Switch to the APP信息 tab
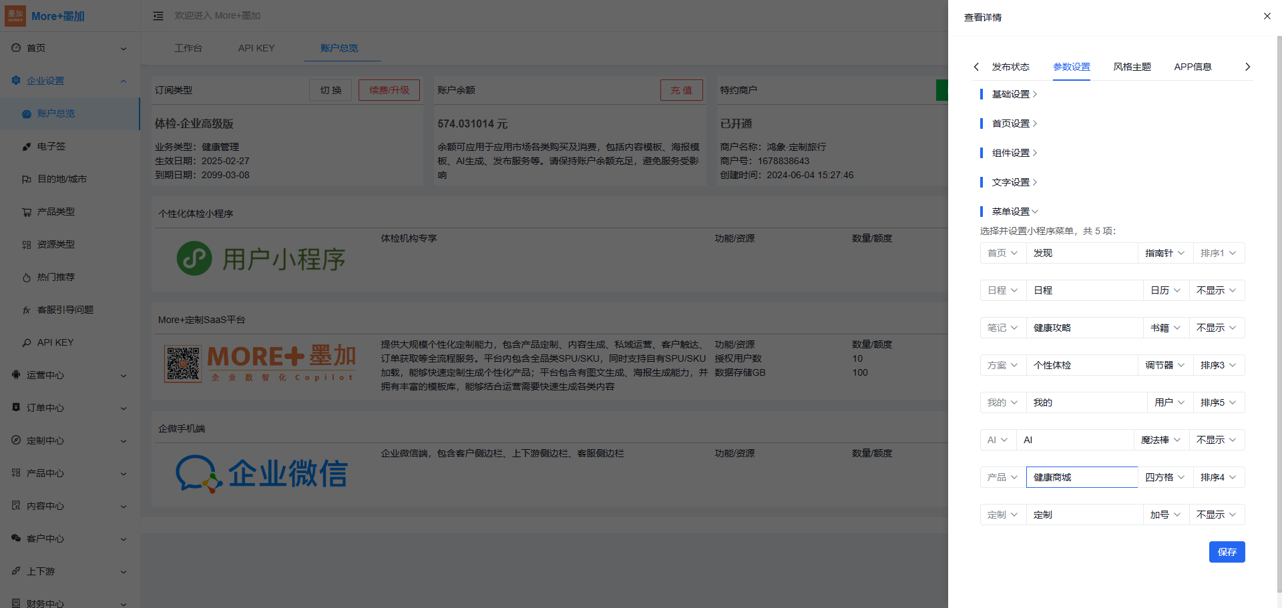The image size is (1282, 608). coord(1193,67)
